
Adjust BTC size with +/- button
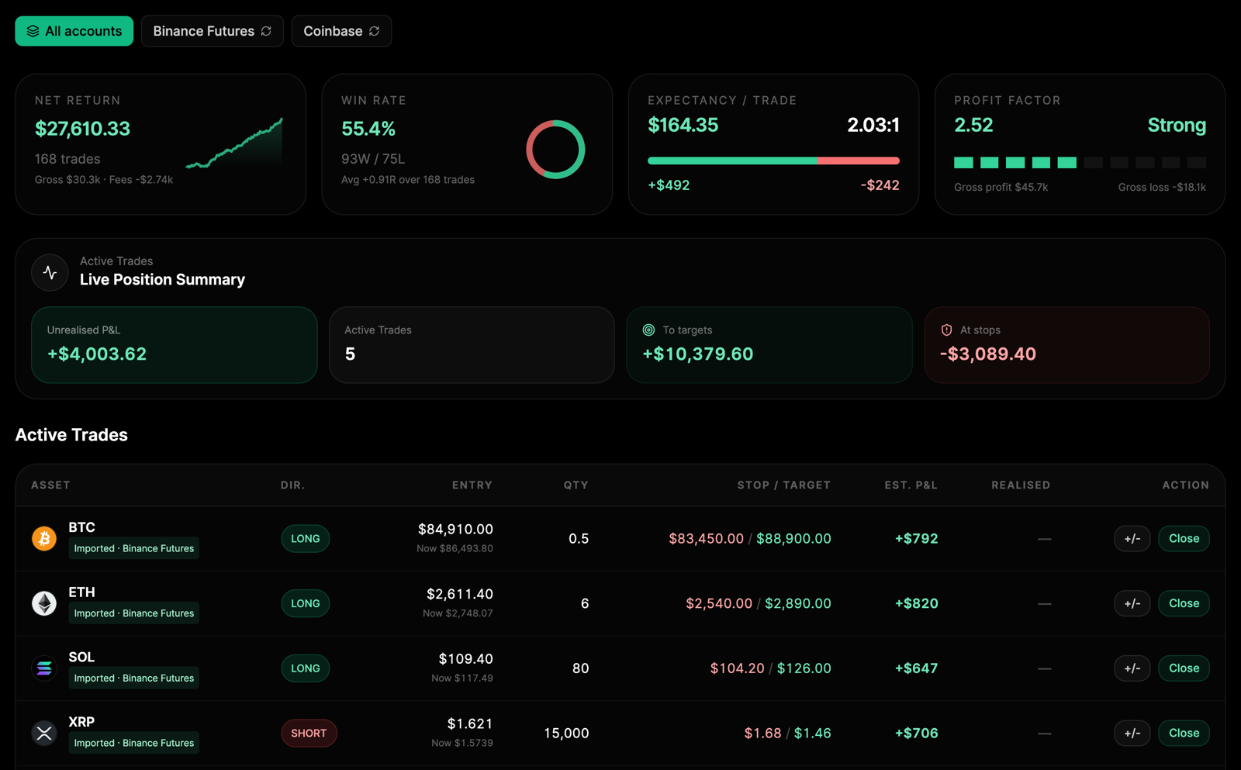(x=1132, y=538)
